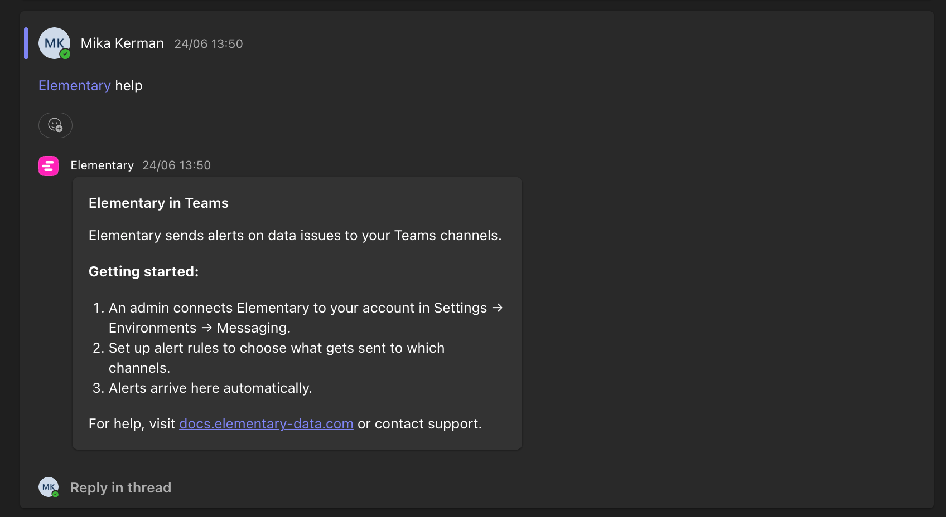Image resolution: width=946 pixels, height=517 pixels.
Task: Click green presence badge on Mika's large avatar
Action: click(65, 54)
